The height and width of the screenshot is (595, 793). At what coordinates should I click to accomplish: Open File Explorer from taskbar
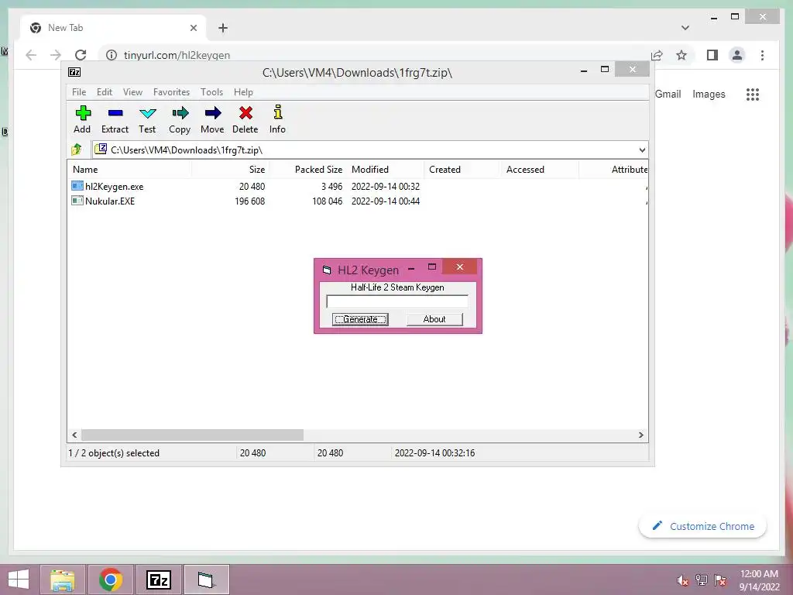click(x=62, y=580)
